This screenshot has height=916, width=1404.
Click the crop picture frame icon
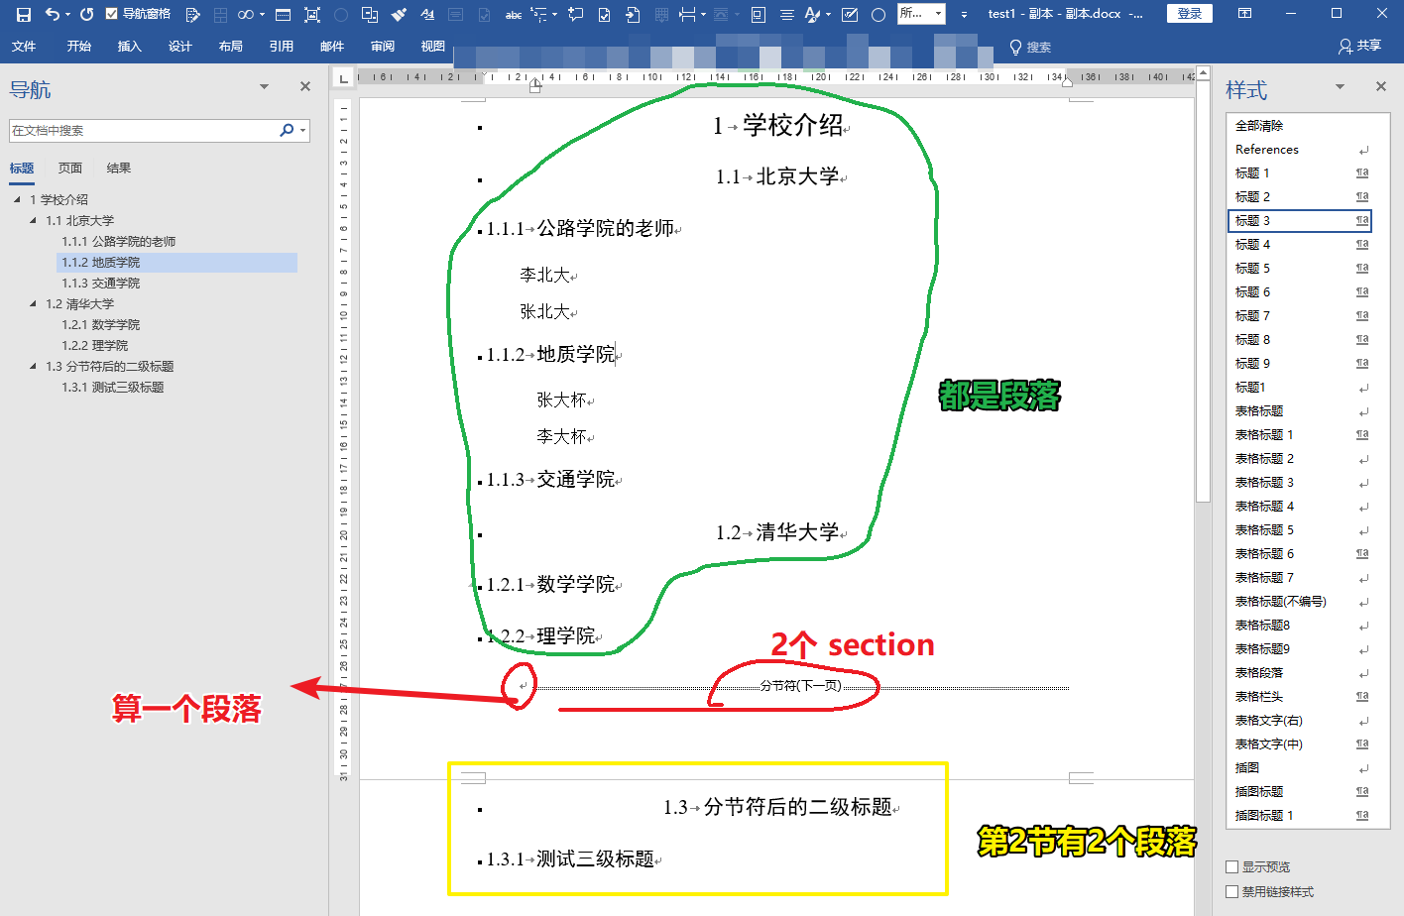tap(311, 14)
